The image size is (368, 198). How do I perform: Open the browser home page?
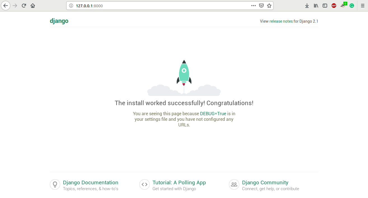33,6
